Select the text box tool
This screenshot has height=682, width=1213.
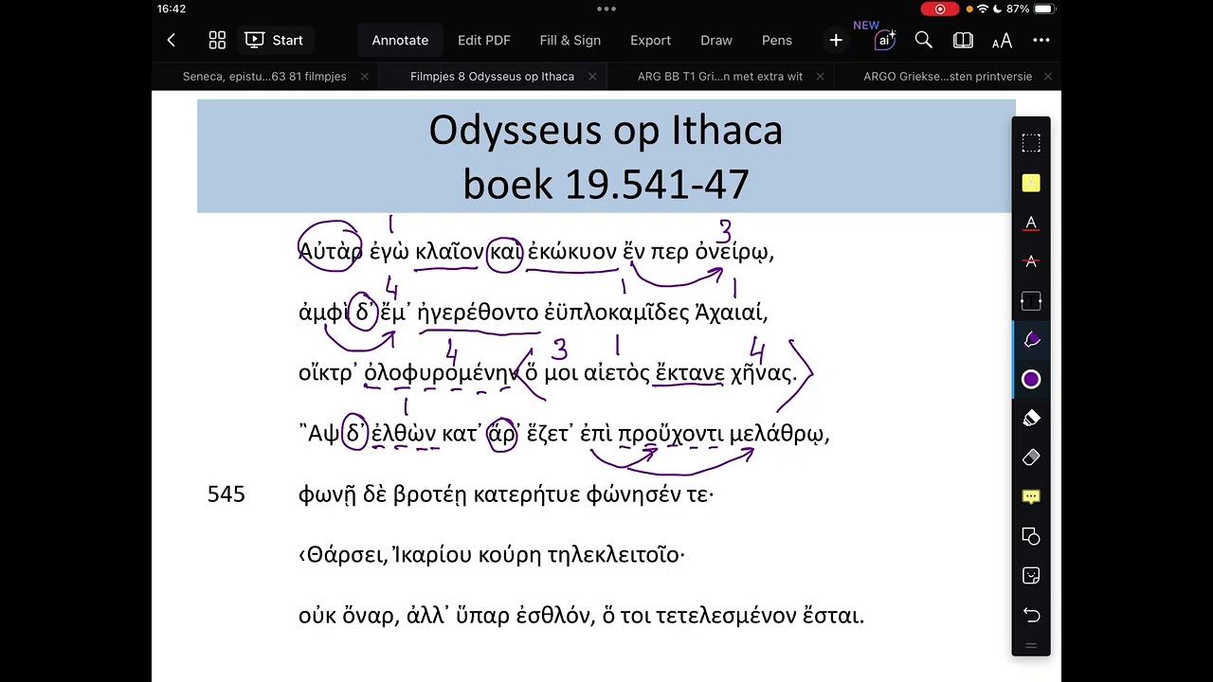point(1031,301)
